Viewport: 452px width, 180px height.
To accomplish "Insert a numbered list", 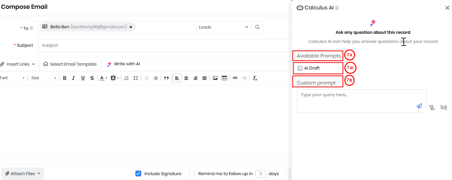I will coord(127,78).
